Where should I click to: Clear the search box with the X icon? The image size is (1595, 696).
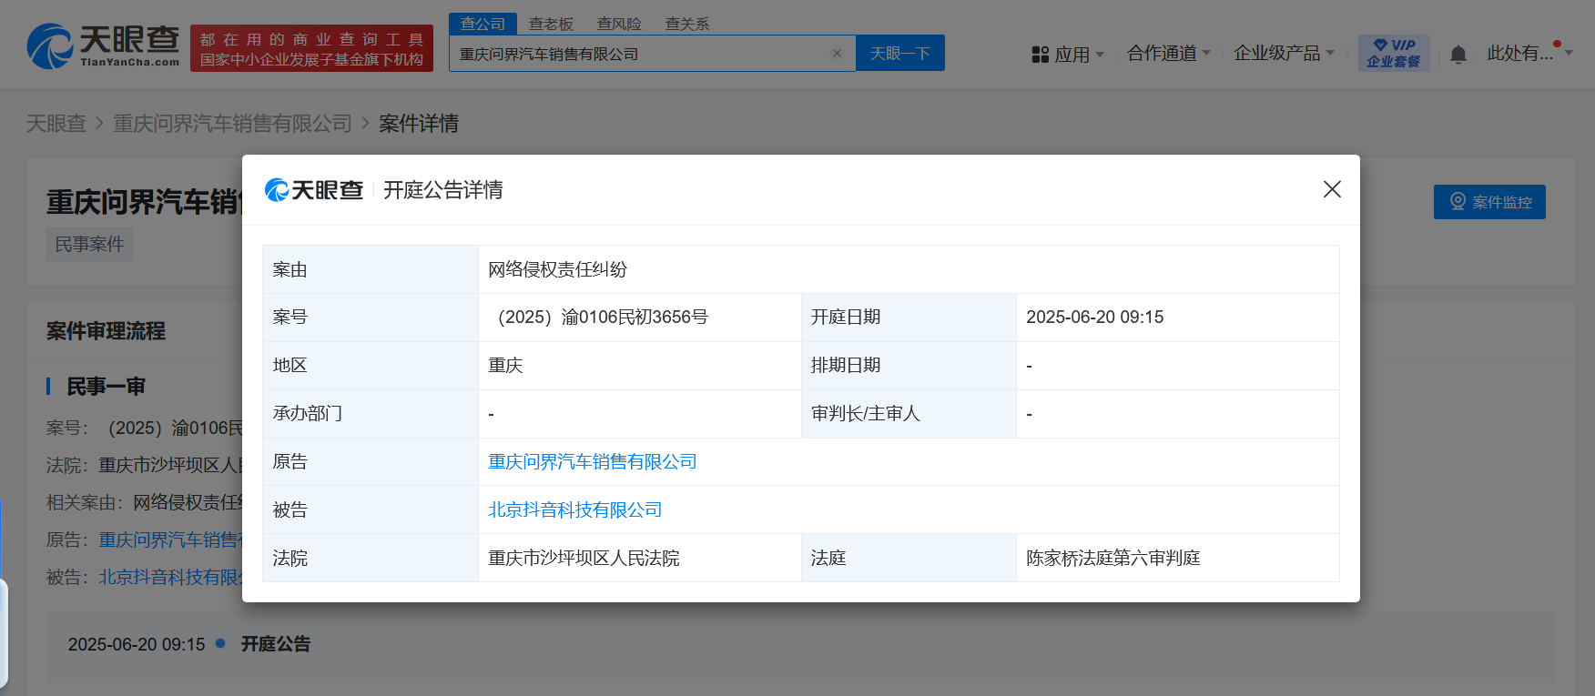837,54
